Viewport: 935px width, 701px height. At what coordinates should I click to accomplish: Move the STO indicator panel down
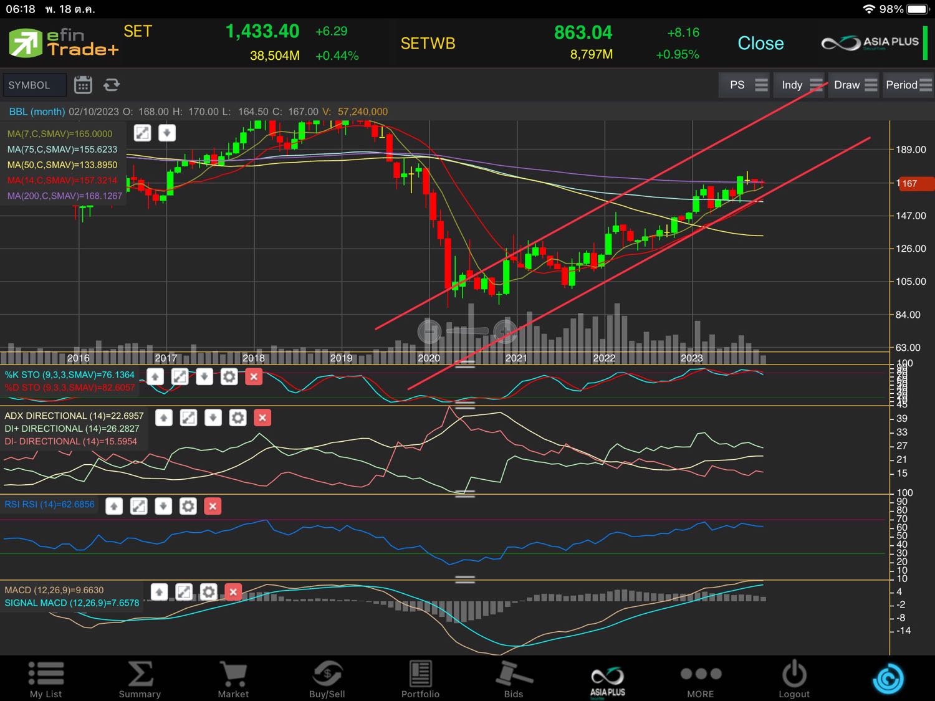tap(204, 376)
